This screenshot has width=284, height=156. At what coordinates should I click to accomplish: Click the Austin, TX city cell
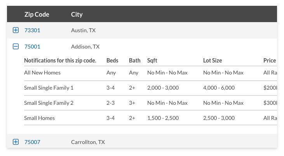[83, 30]
